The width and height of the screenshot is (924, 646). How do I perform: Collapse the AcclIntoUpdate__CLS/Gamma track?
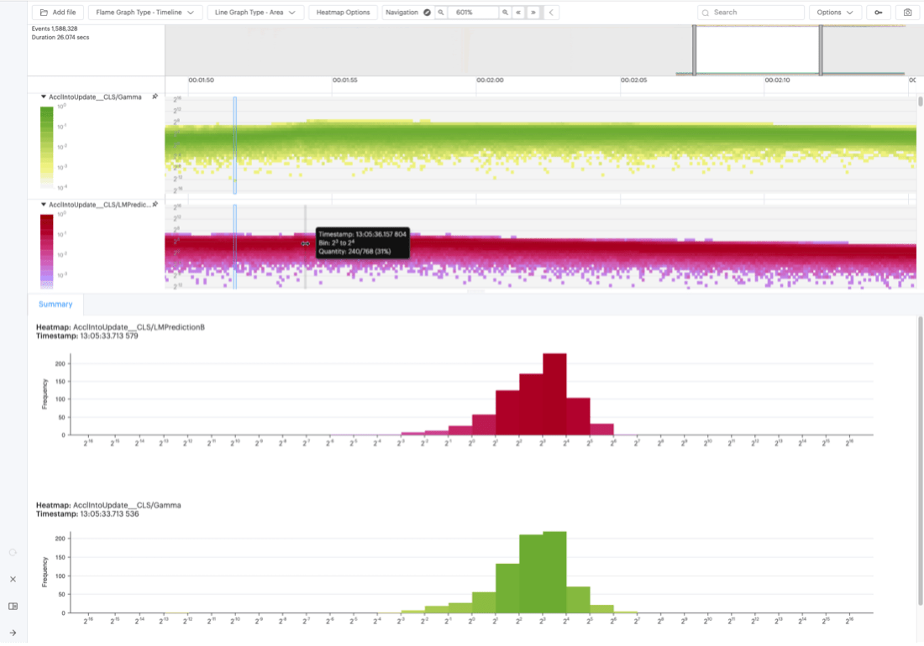pos(44,96)
